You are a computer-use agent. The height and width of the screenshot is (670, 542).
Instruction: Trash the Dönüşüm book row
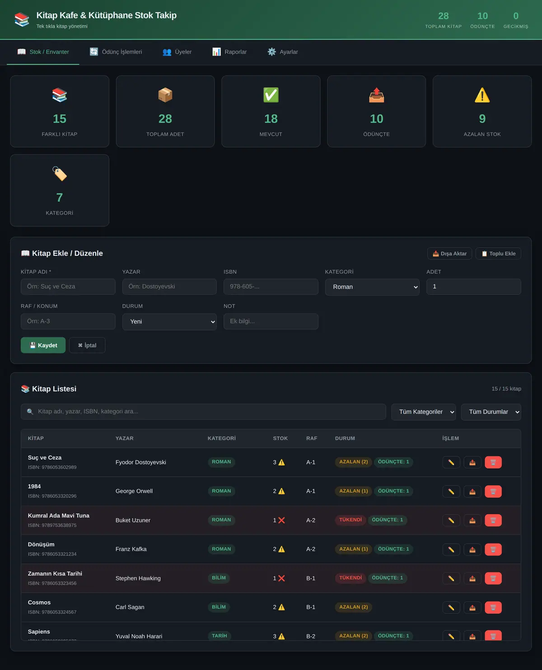click(493, 549)
